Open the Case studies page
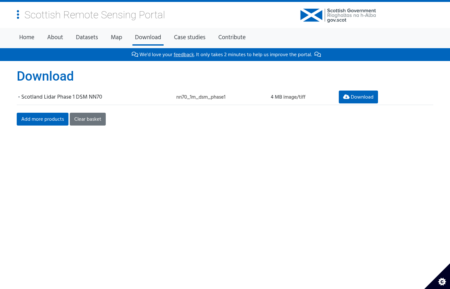The width and height of the screenshot is (450, 289). pyautogui.click(x=190, y=37)
